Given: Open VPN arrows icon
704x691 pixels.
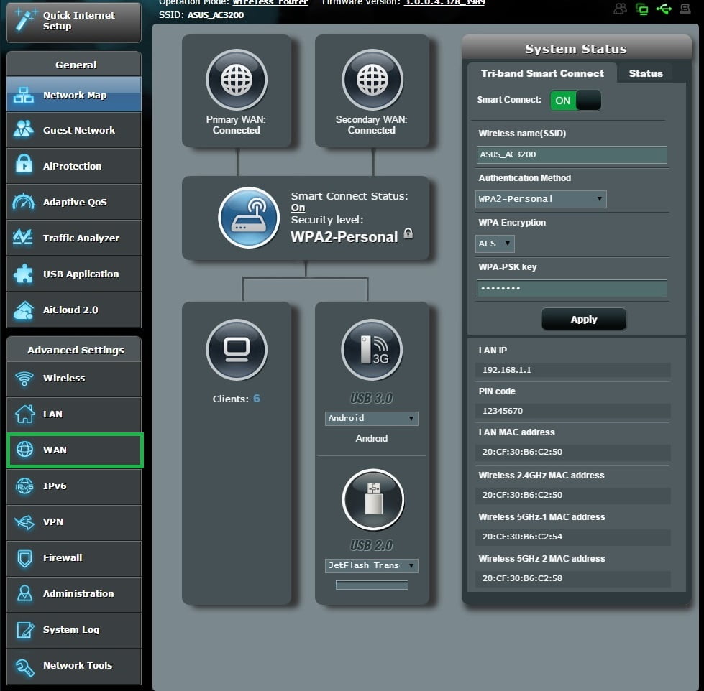Looking at the screenshot, I should pos(24,522).
